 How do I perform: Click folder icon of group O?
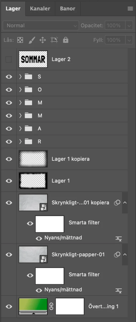(28, 90)
